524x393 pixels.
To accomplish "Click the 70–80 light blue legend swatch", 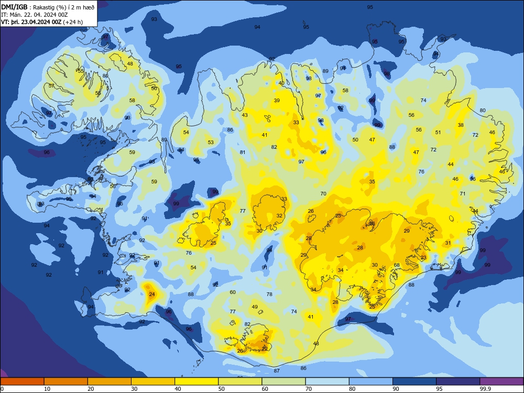I will (327, 381).
